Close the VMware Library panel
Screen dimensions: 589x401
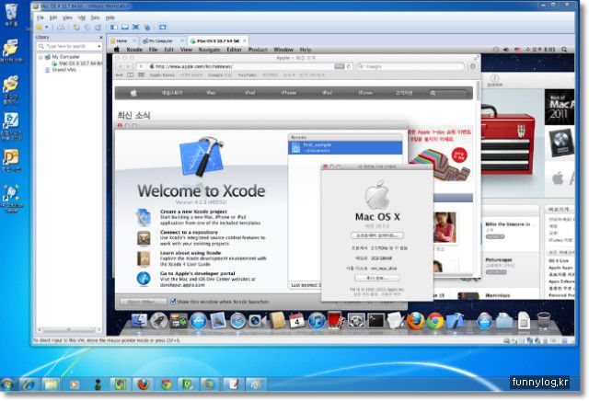[x=100, y=37]
